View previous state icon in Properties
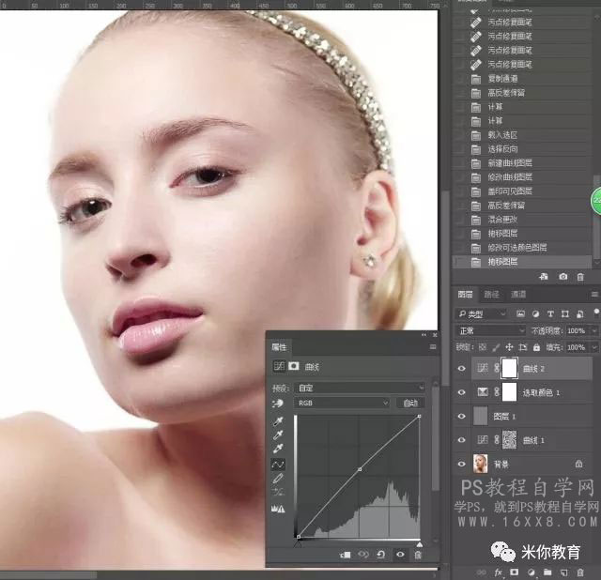This screenshot has width=601, height=580. 363,555
